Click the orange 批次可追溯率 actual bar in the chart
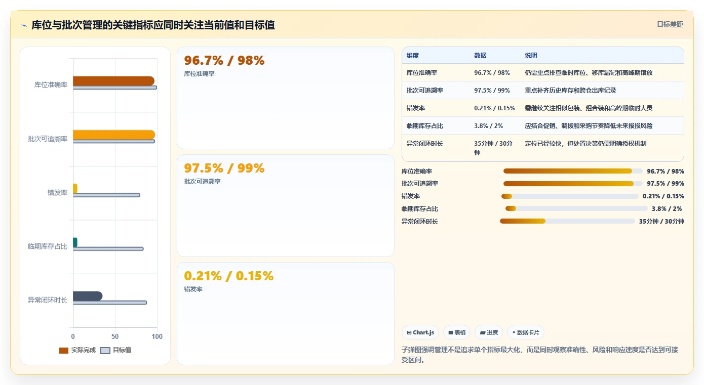This screenshot has height=385, width=704. [114, 135]
